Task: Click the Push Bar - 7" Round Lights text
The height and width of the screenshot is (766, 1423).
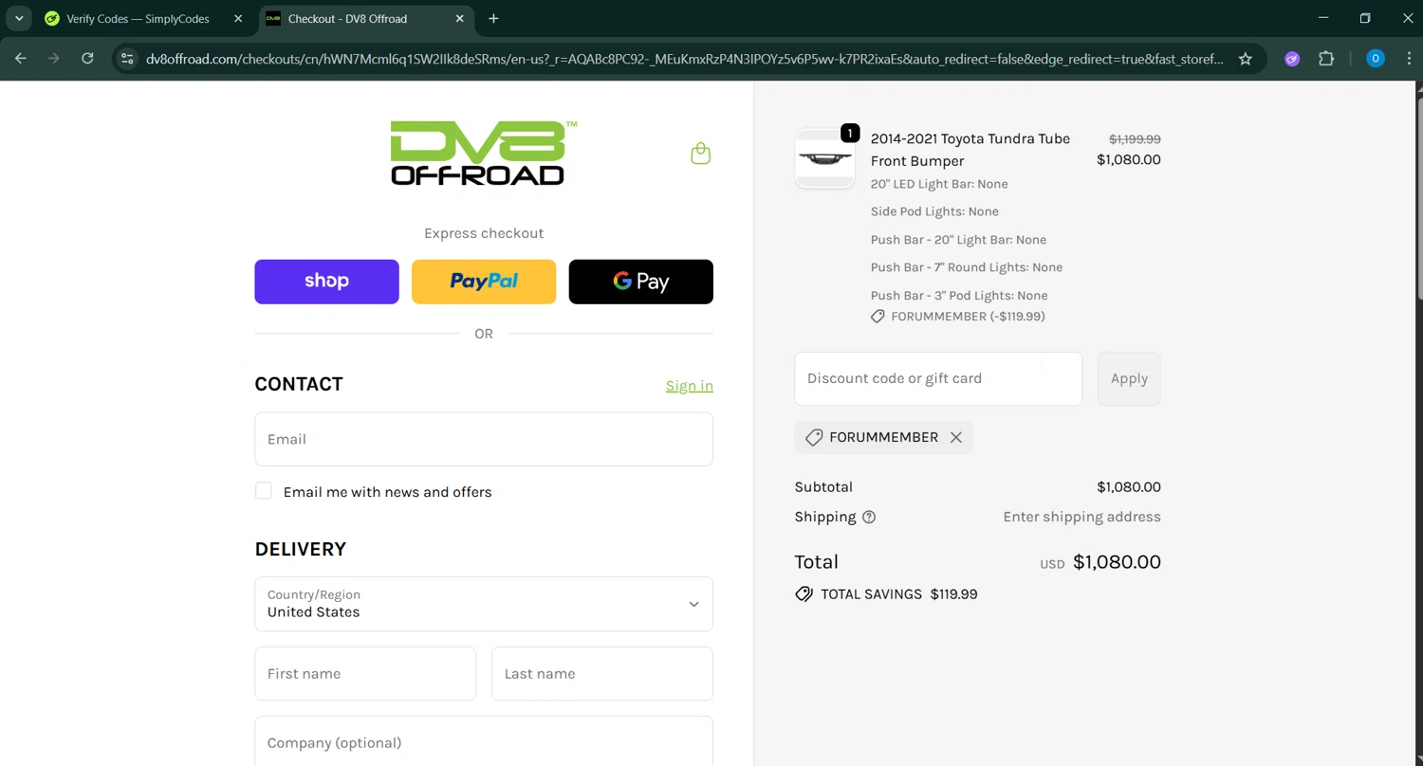Action: [x=967, y=267]
